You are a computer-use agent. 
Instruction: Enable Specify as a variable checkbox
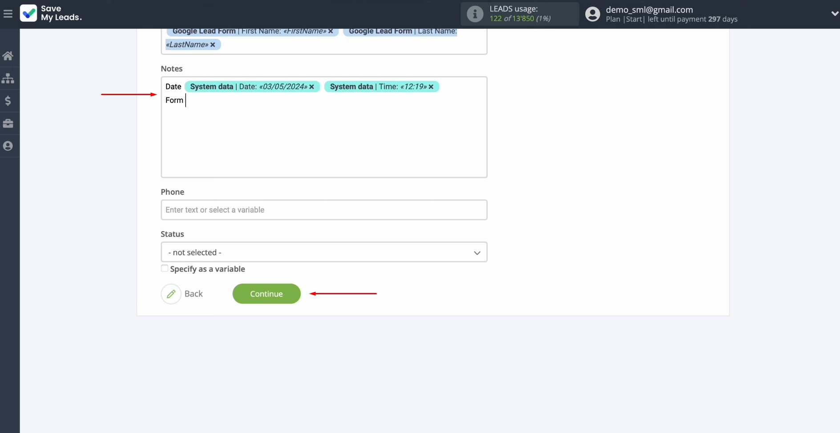(x=165, y=269)
